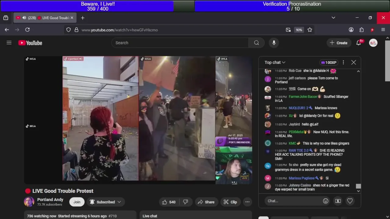Open the Portland Andy channel name link
Viewport: 390px width, 219px height.
pyautogui.click(x=50, y=200)
